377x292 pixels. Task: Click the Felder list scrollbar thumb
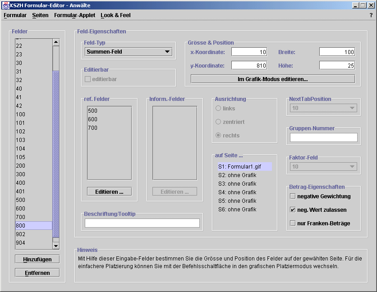(x=56, y=154)
